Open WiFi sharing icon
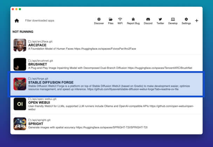 pyautogui.click(x=120, y=19)
